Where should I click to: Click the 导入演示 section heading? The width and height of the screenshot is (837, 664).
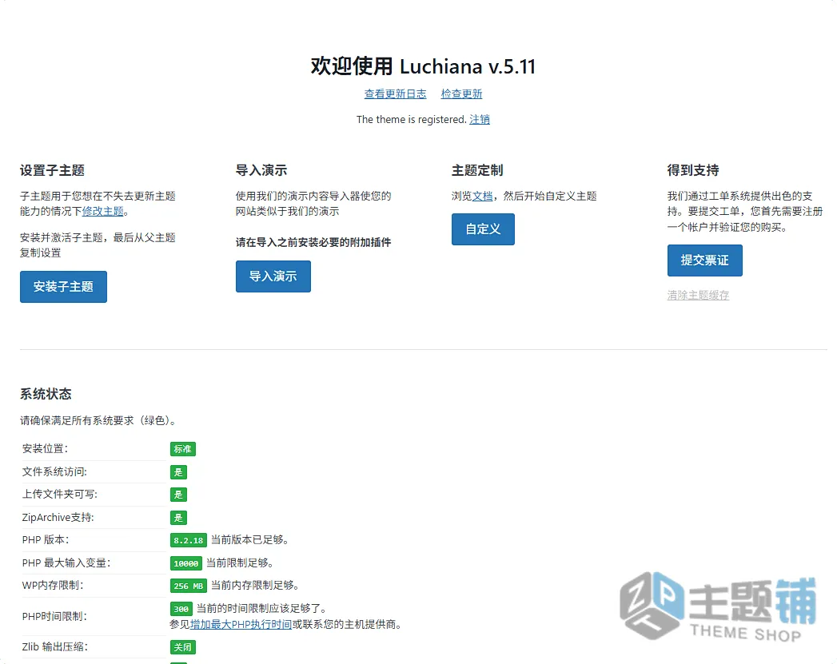(x=261, y=170)
